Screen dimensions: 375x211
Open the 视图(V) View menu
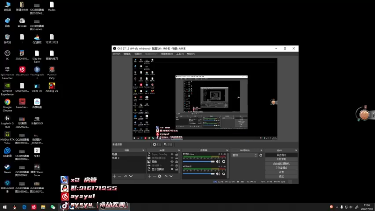coord(138,54)
